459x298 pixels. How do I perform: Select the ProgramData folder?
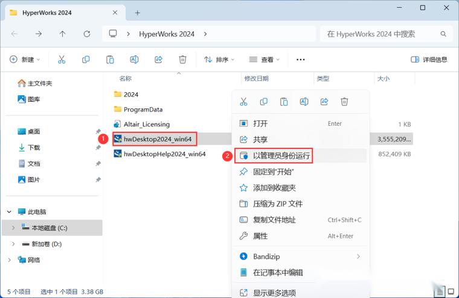coord(143,110)
